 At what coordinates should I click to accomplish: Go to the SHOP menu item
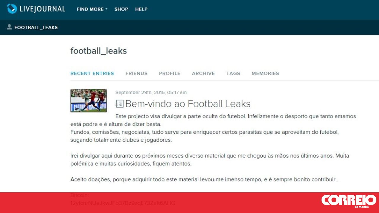coord(121,9)
